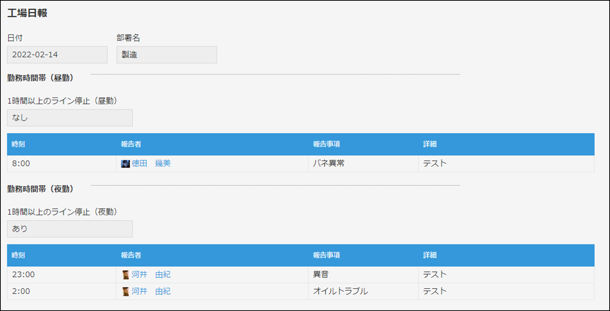Click 報告者 header in day shift table
Screen dimensions: 610x311
coord(131,144)
